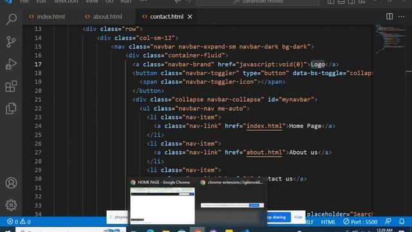Click line number 17 in the gutter

point(38,64)
